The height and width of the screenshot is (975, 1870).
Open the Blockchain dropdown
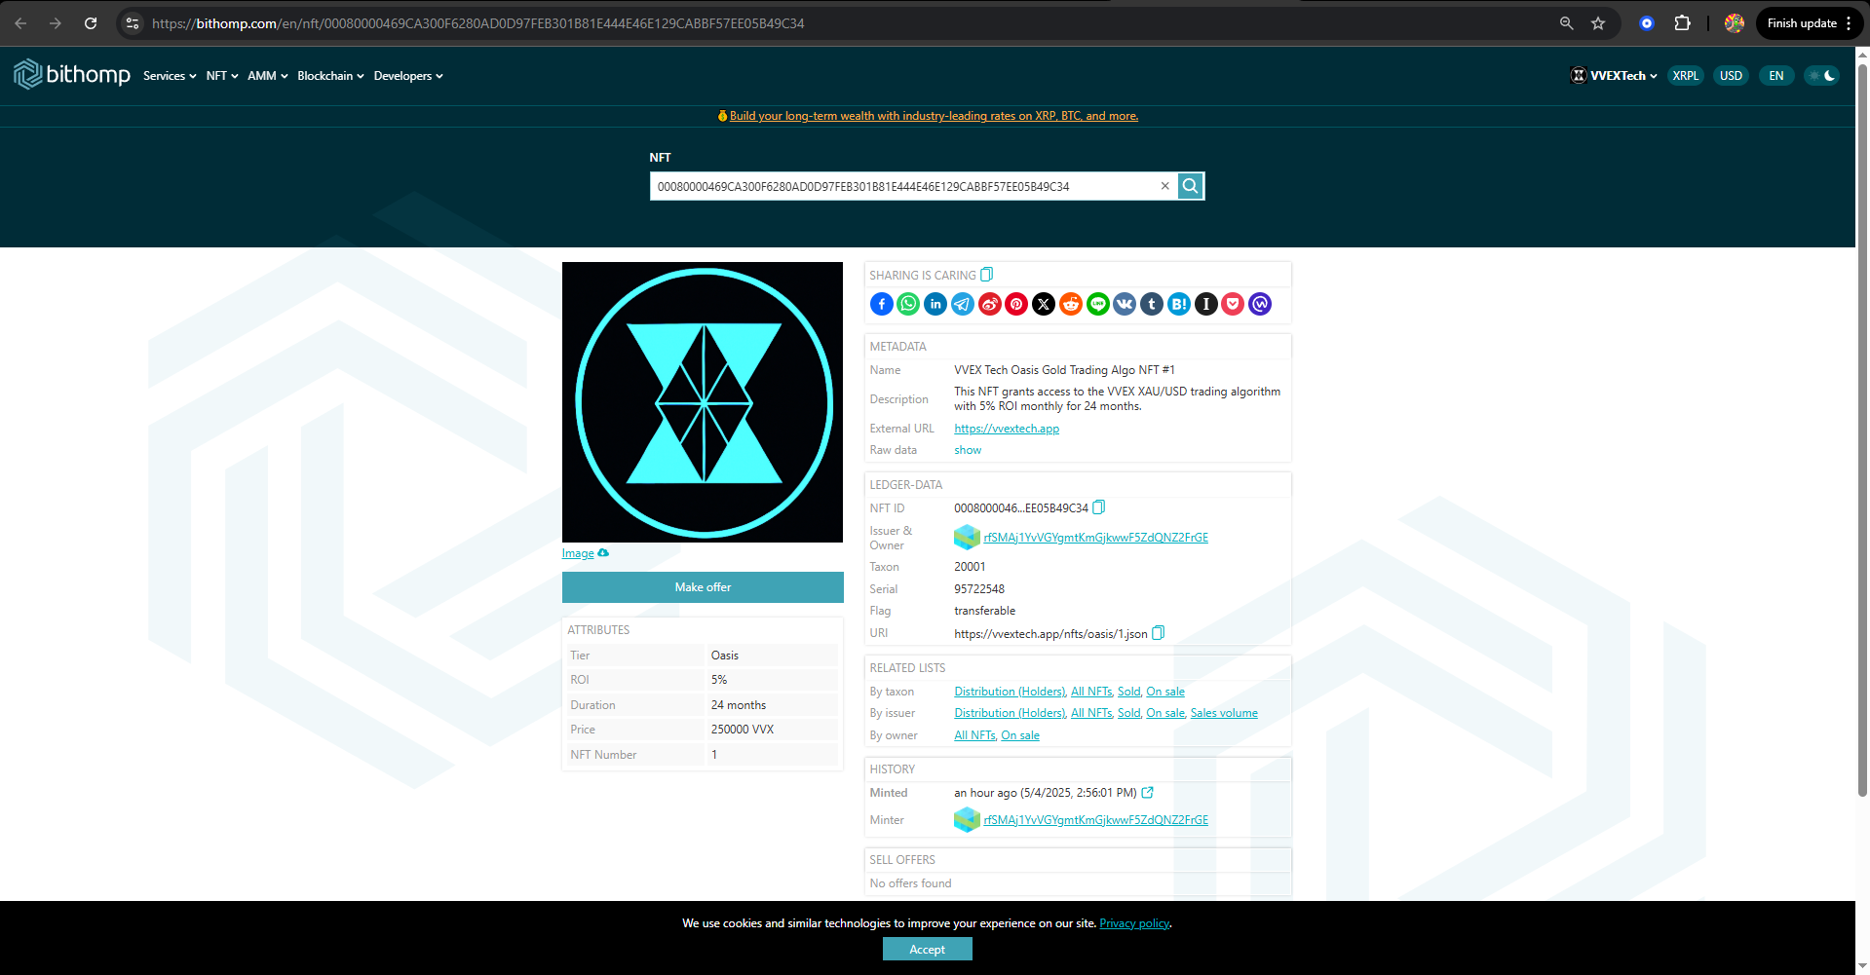click(331, 76)
